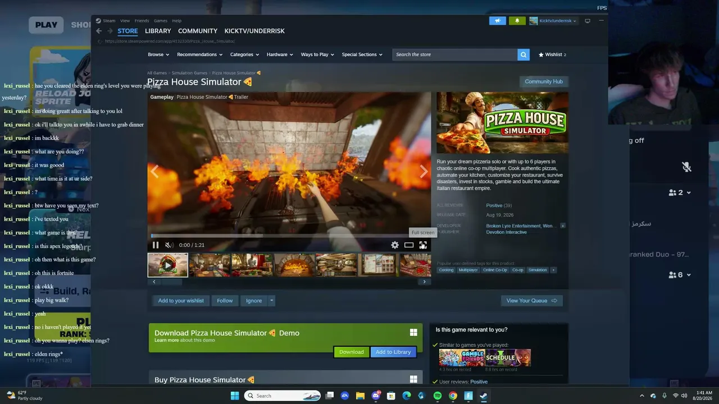The height and width of the screenshot is (404, 719).
Task: Open Steam announcements megaphone
Action: click(x=498, y=21)
